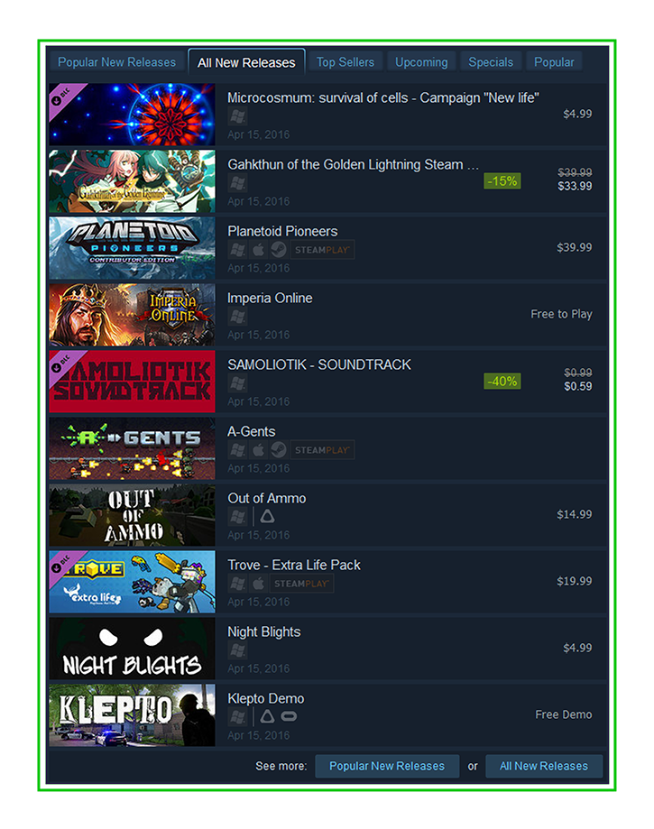Click Apple icon under Planetoid Pioneers
The height and width of the screenshot is (829, 654).
coord(258,250)
